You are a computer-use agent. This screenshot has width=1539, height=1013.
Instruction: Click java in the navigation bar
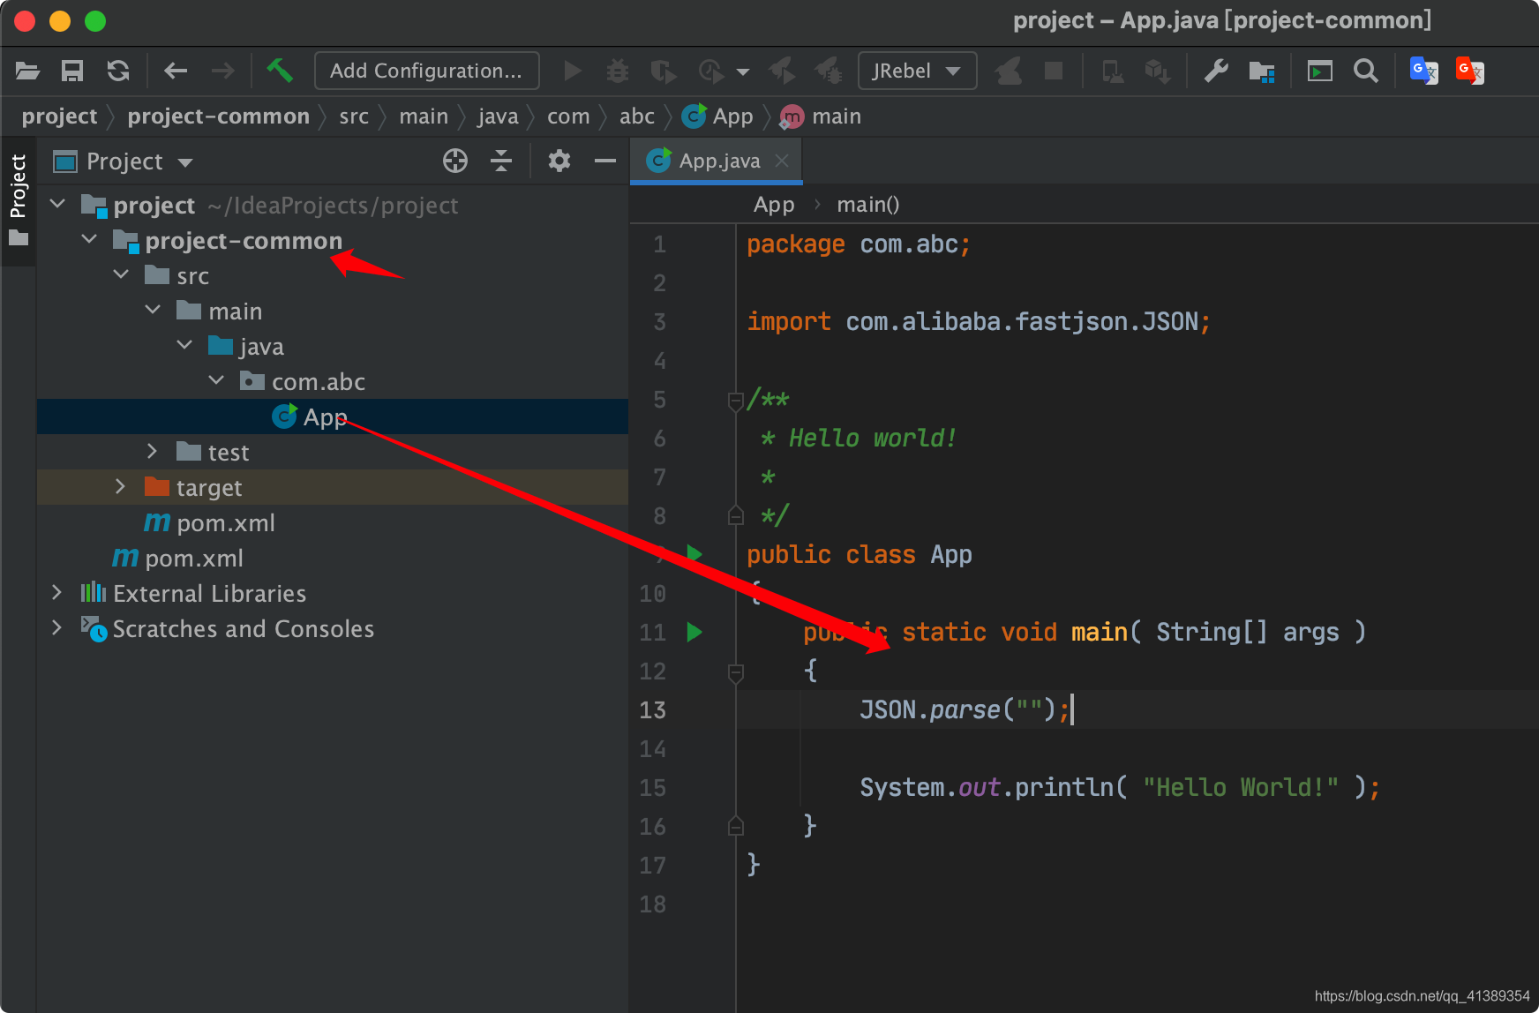(x=498, y=116)
